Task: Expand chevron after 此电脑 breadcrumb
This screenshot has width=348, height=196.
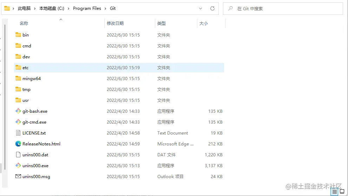Action: point(35,8)
